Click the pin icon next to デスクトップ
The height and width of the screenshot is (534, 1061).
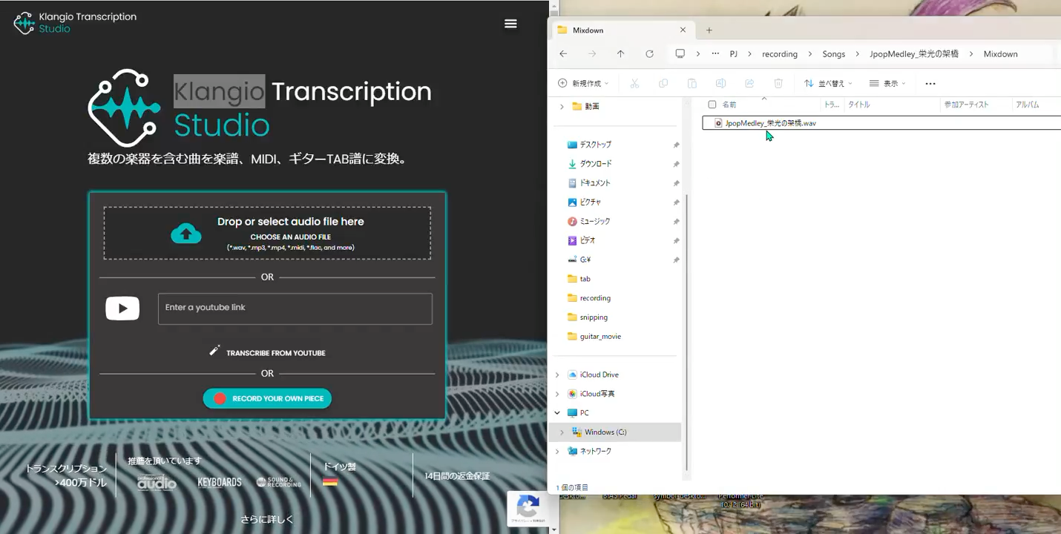coord(676,145)
